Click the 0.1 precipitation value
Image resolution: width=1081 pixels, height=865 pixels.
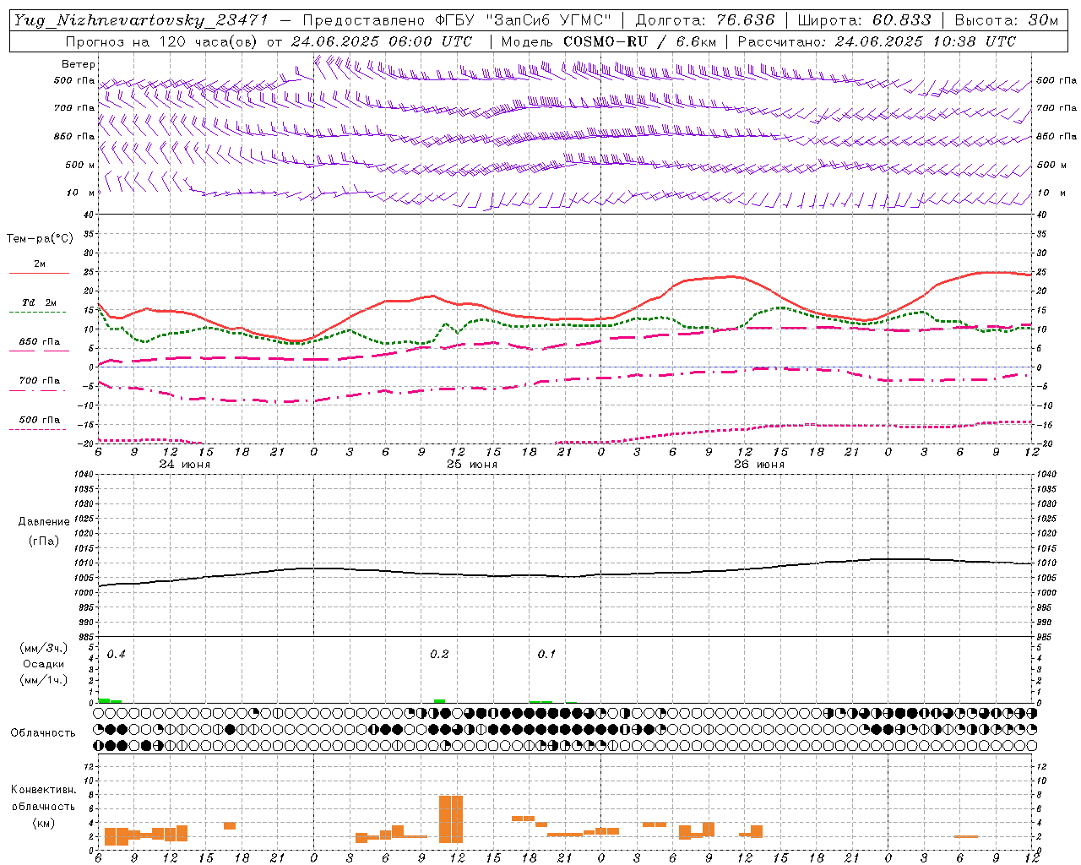547,655
